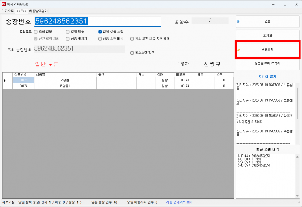The width and height of the screenshot is (302, 207).
Task: Click 상태 cell 정상 in A상품 row
Action: 165,80
